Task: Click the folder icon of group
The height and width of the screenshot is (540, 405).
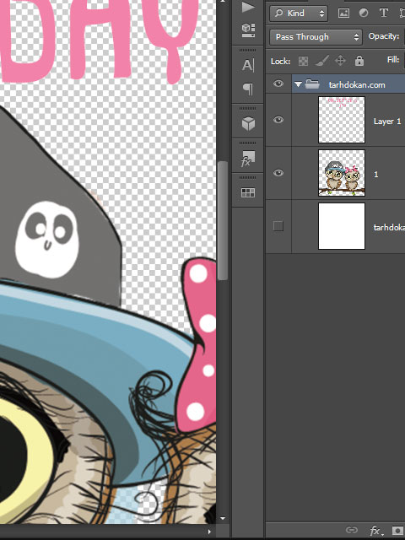Action: (312, 84)
